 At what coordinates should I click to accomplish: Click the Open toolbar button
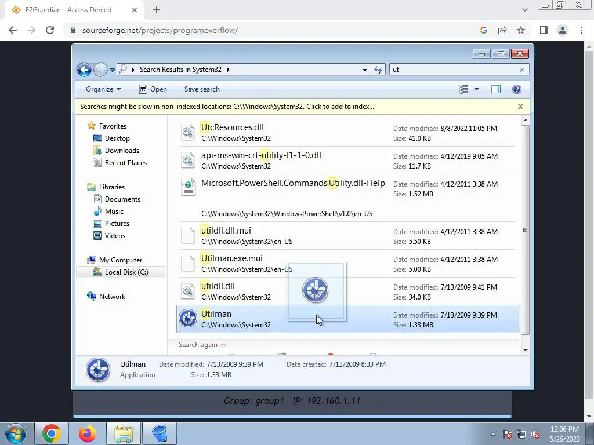153,89
